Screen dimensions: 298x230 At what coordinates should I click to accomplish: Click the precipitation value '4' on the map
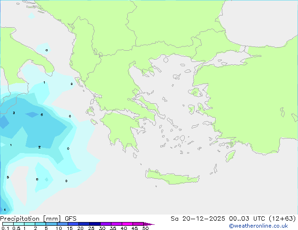5,209
